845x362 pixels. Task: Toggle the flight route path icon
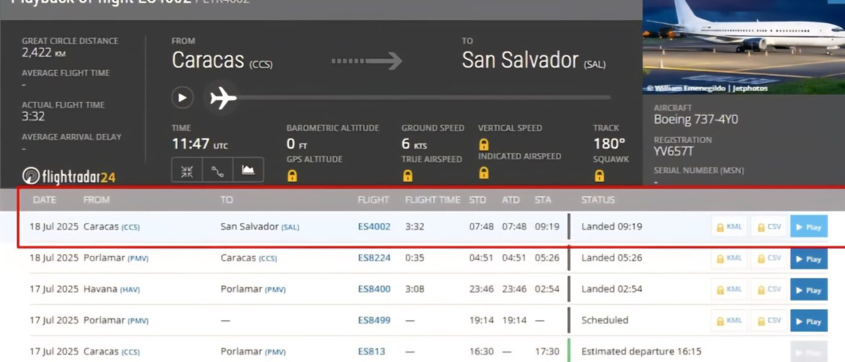point(218,170)
